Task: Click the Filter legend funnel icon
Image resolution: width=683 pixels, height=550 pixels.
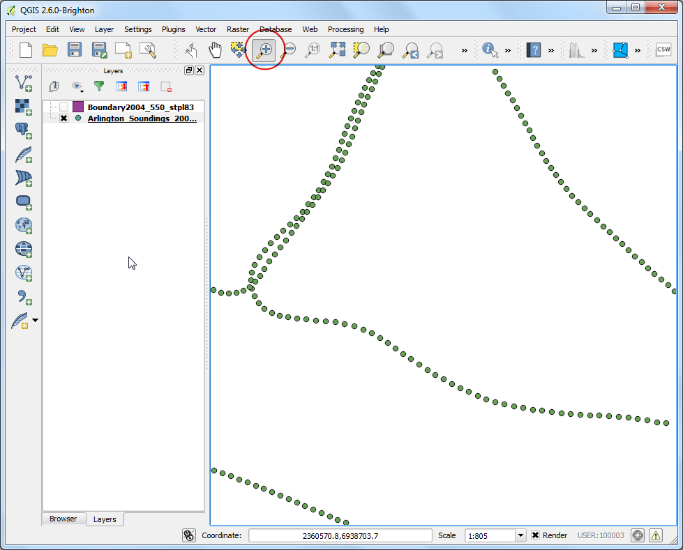Action: 99,86
